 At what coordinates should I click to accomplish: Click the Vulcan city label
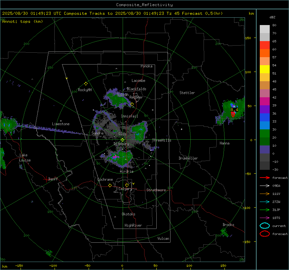coord(163,239)
